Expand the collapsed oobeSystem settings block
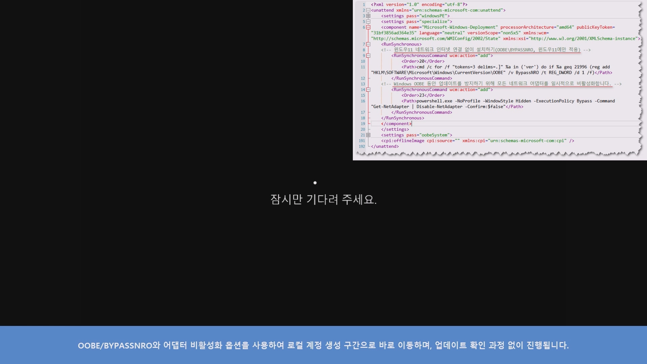This screenshot has width=647, height=364. pos(368,135)
